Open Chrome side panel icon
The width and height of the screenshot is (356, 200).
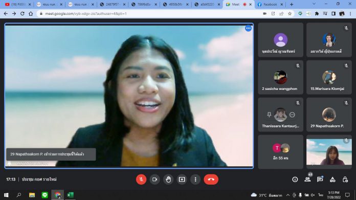[333, 14]
